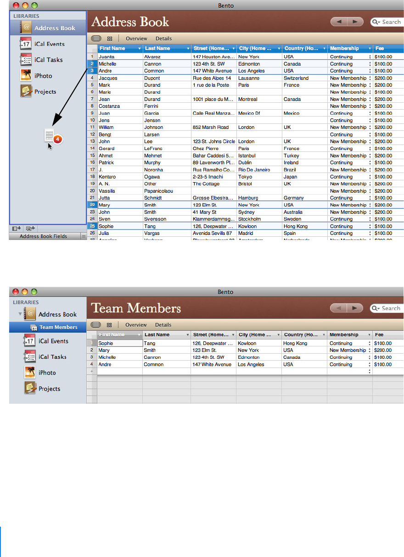
Task: Open Membership popup for Sophie Tang in bottom window
Action: (x=370, y=343)
